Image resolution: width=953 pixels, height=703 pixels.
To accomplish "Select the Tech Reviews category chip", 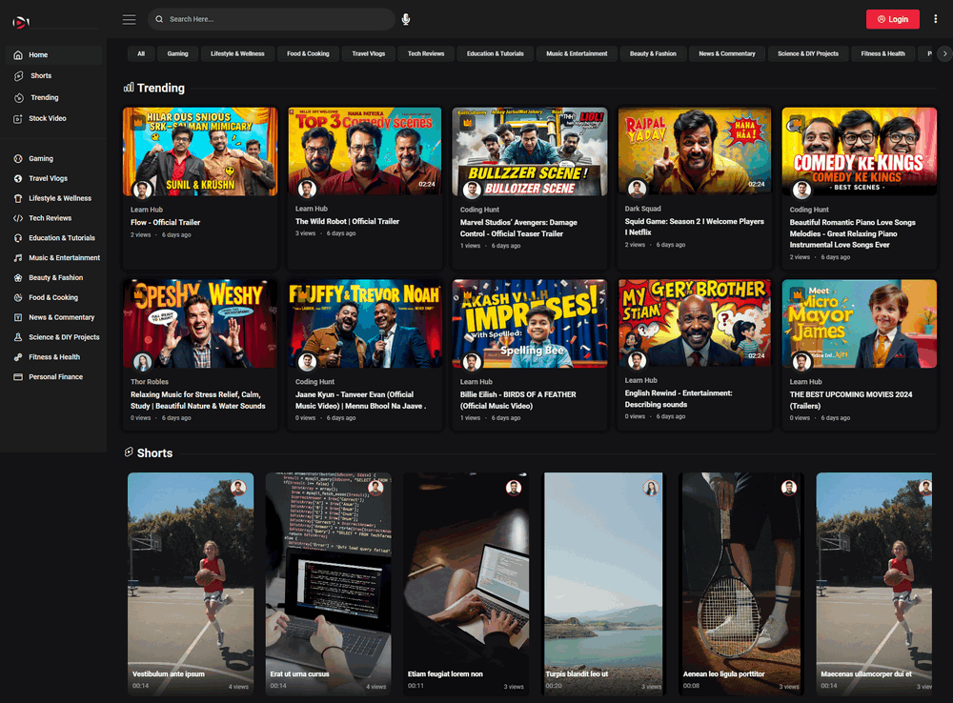I will tap(426, 54).
